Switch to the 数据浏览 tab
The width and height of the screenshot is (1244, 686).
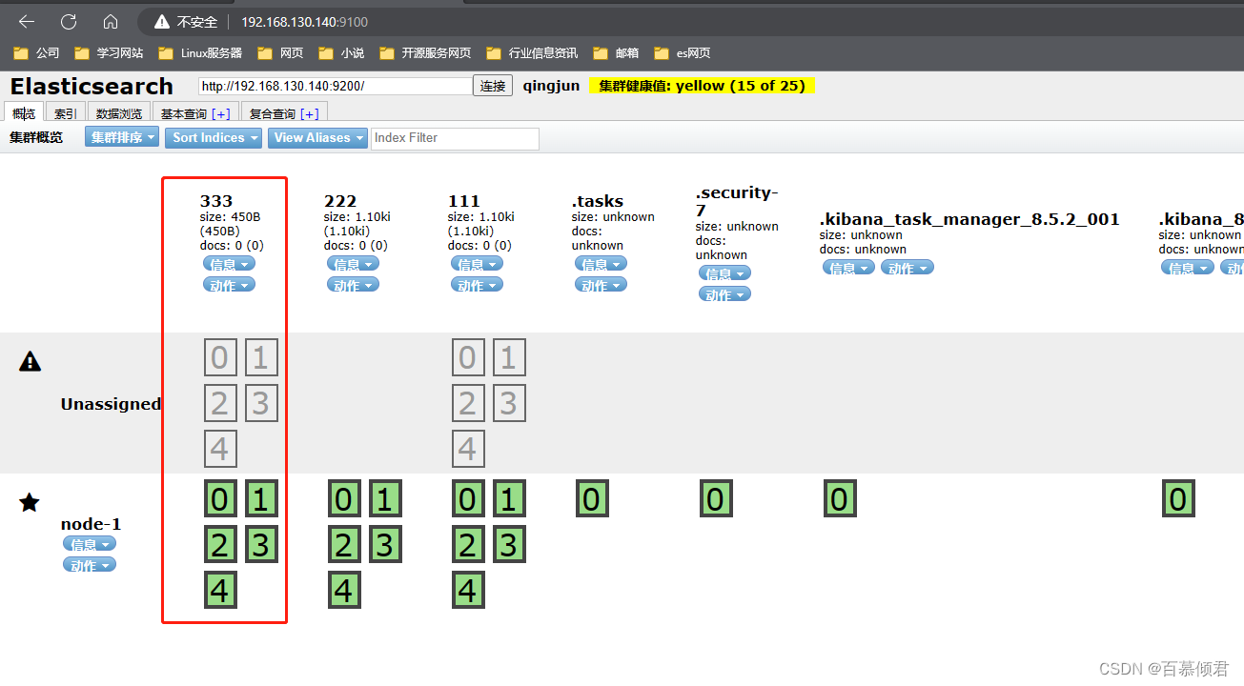pos(119,113)
